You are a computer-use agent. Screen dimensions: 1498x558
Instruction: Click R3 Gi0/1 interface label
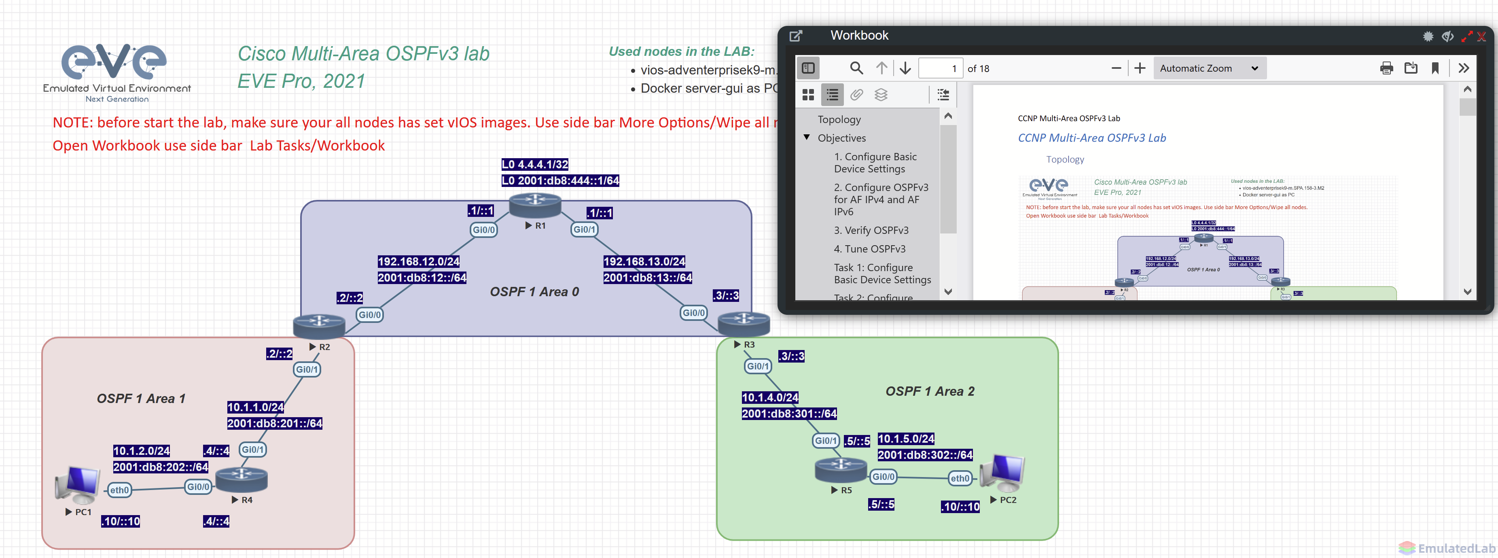tap(758, 367)
